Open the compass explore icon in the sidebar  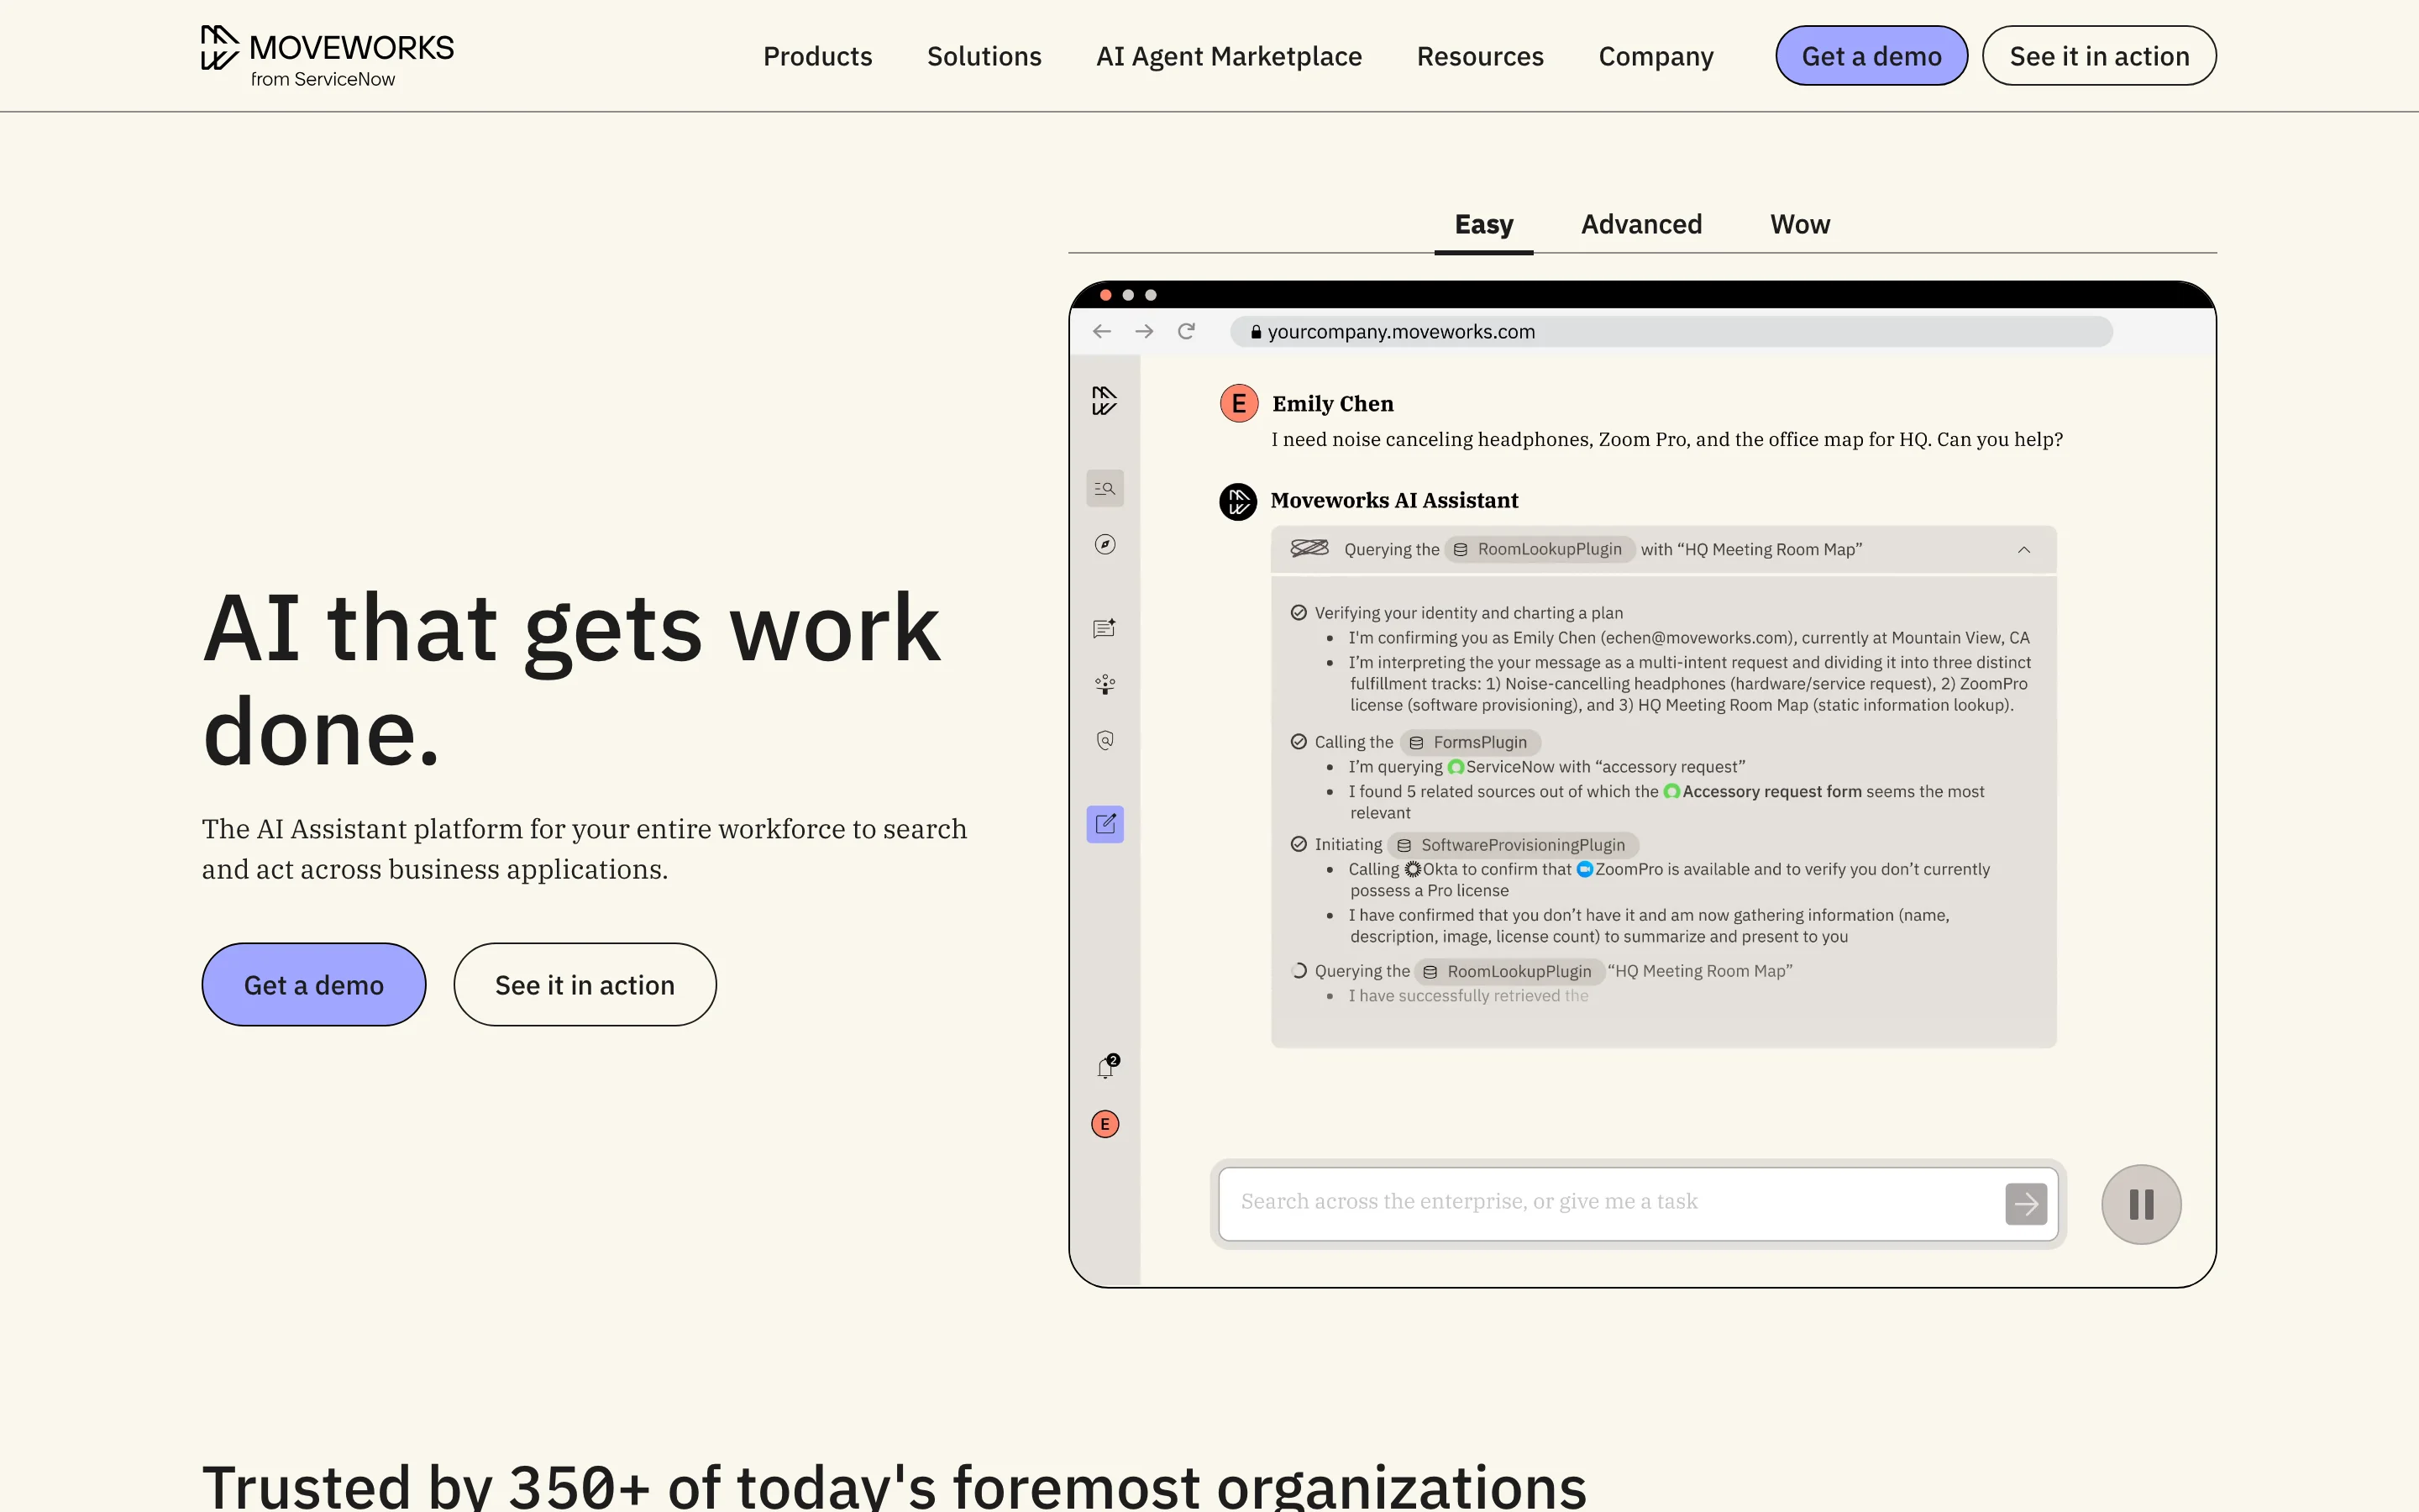point(1105,545)
